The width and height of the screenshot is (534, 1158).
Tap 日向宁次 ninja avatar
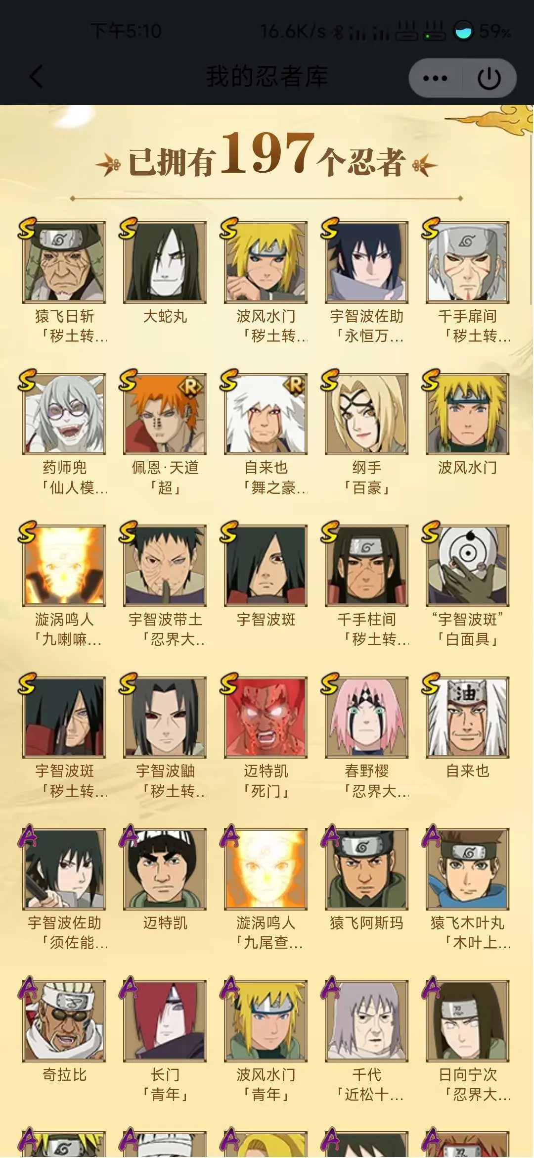pyautogui.click(x=468, y=1021)
